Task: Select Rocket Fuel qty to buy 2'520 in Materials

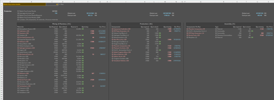Action: coord(92,80)
